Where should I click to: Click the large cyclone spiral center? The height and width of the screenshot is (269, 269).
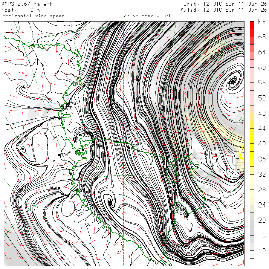pyautogui.click(x=233, y=81)
